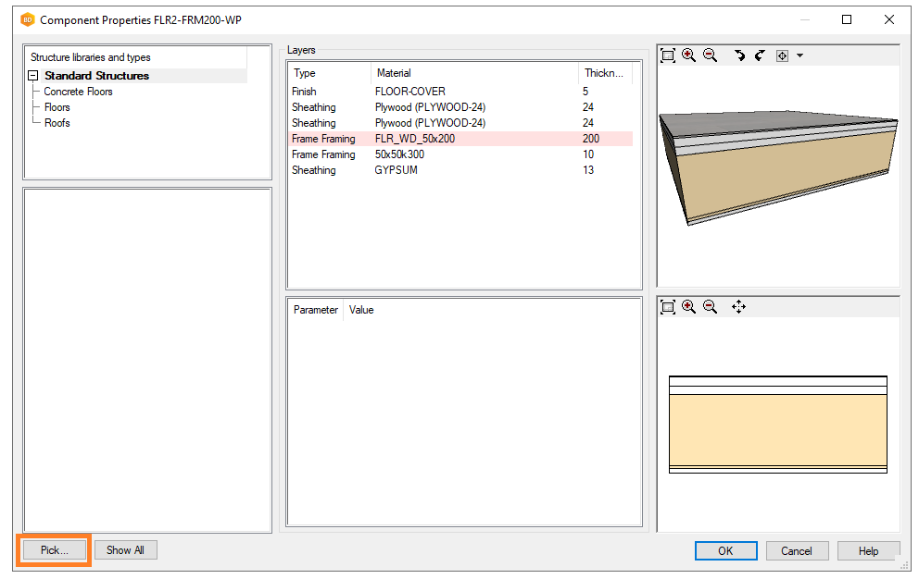Collapse the Standard Structures tree node
Viewport: 919px width, 579px height.
(x=33, y=76)
